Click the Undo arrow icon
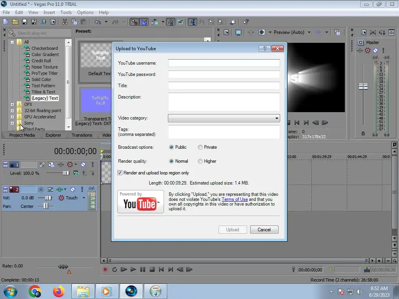399x299 pixels. pos(98,22)
